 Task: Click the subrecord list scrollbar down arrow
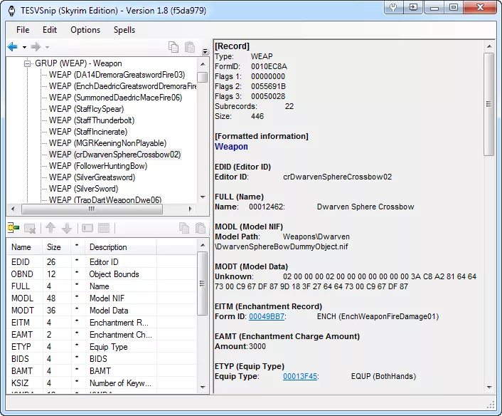[203, 387]
